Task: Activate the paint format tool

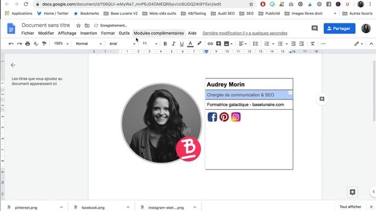Action: 44,44
